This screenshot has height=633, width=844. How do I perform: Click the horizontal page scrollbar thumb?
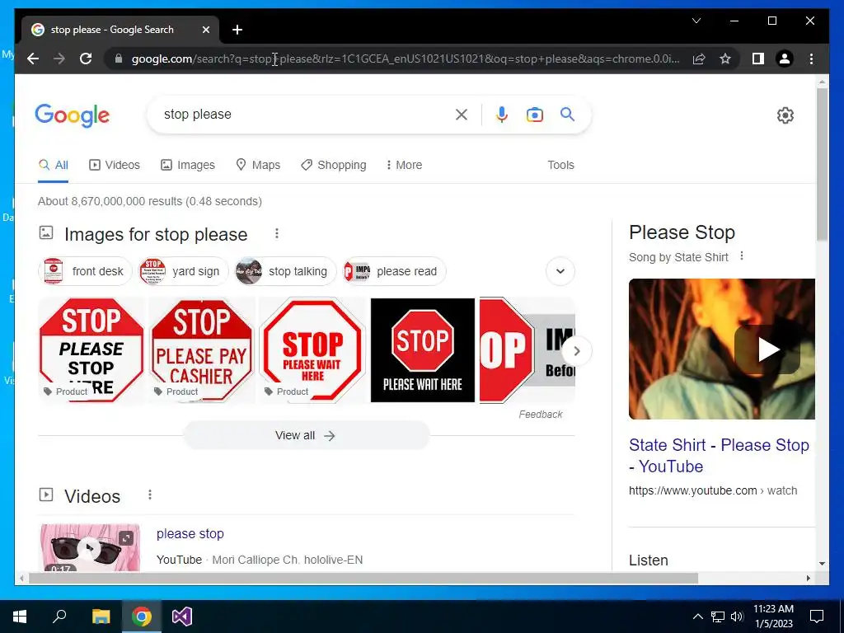(x=363, y=578)
